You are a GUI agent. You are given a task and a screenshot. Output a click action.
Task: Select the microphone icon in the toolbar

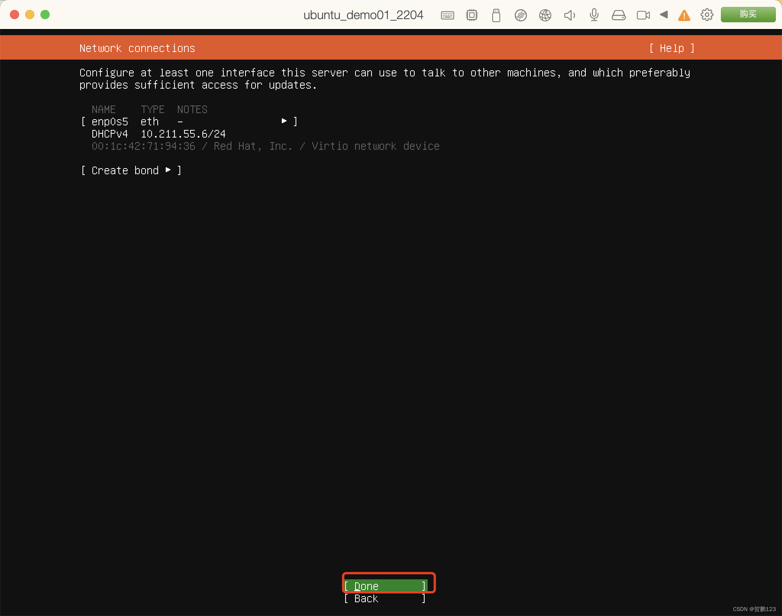(593, 15)
